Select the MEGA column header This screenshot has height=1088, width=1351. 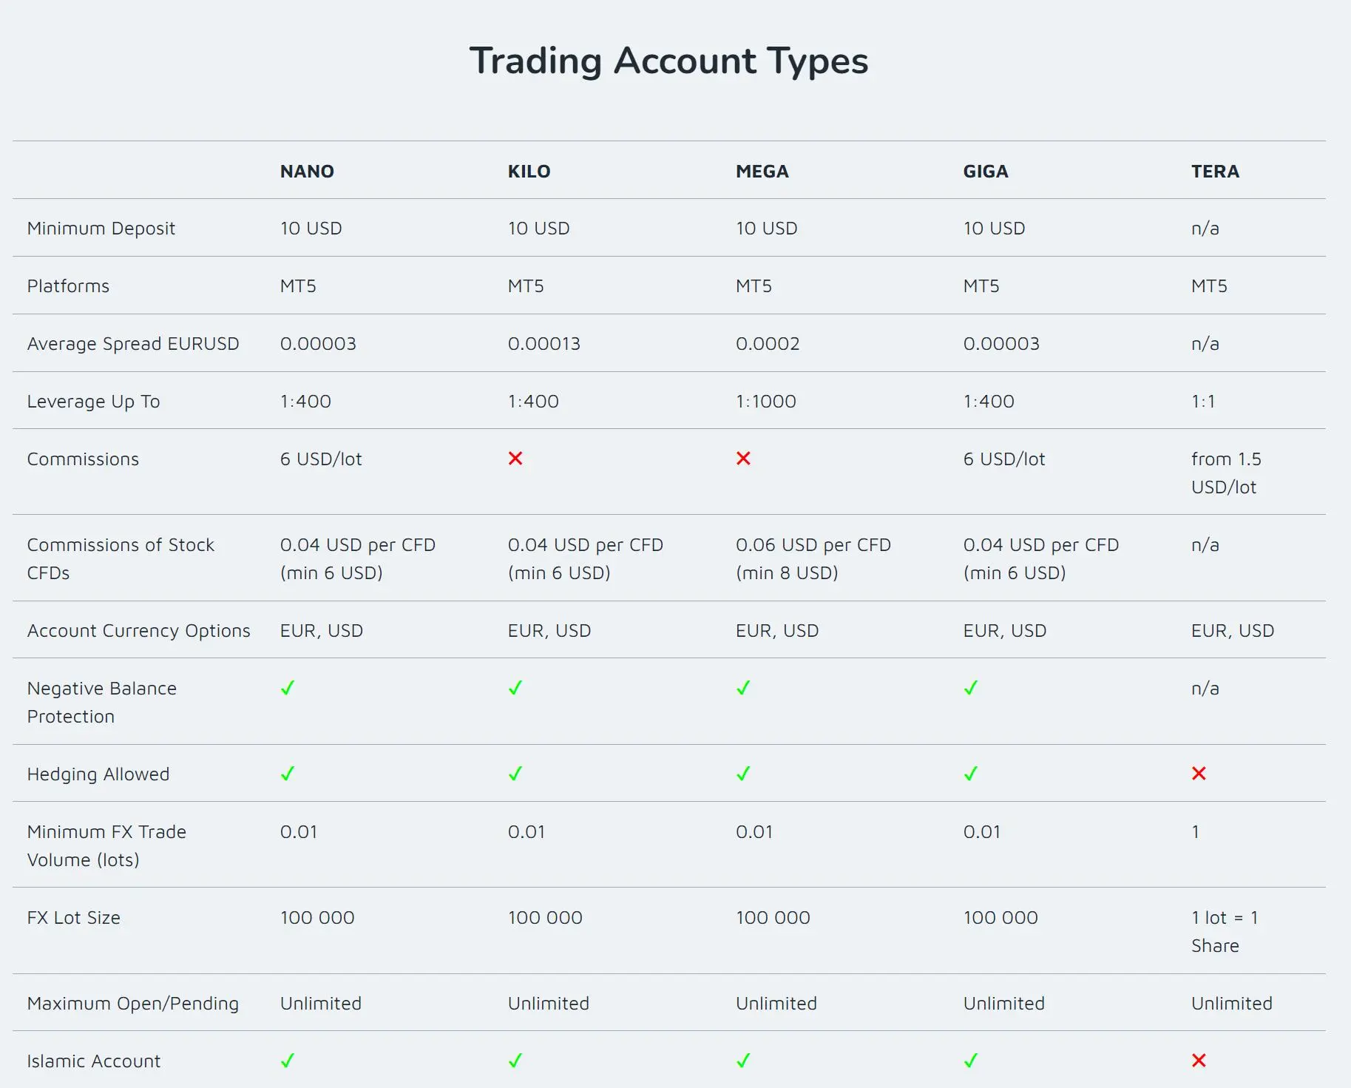[762, 172]
